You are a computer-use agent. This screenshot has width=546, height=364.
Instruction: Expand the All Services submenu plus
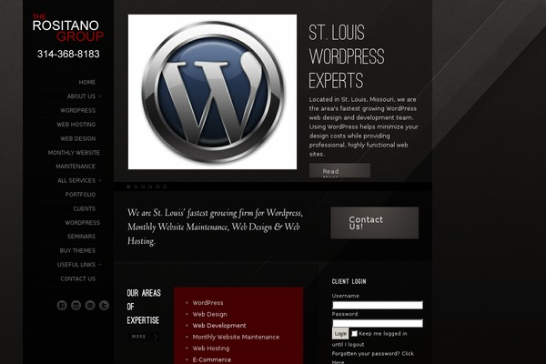pyautogui.click(x=100, y=180)
